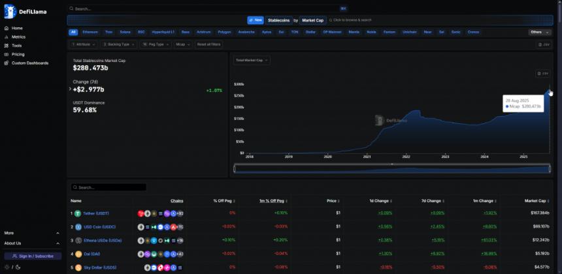The image size is (562, 274).
Task: Expand the More section in sidebar
Action: (x=32, y=233)
